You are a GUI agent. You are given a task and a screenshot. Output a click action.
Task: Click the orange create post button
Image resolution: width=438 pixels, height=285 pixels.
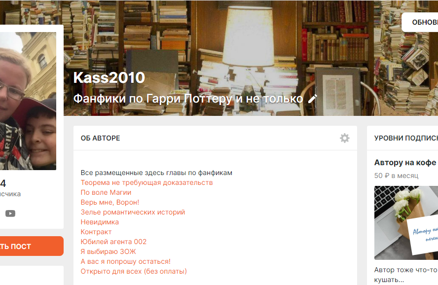(x=30, y=246)
